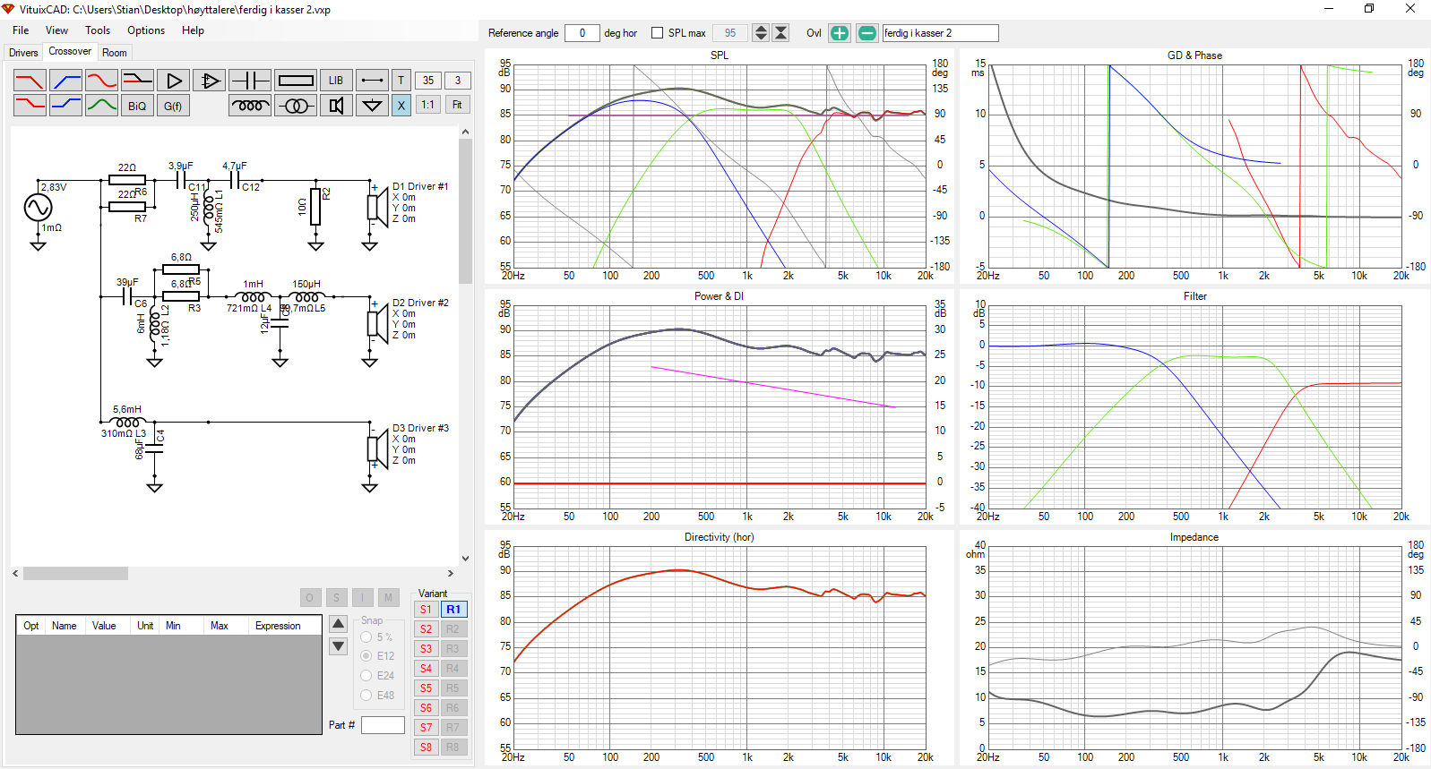
Task: Add a ground symbol
Action: tap(372, 106)
